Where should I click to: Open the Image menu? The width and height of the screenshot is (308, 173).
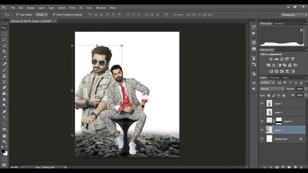pos(30,8)
